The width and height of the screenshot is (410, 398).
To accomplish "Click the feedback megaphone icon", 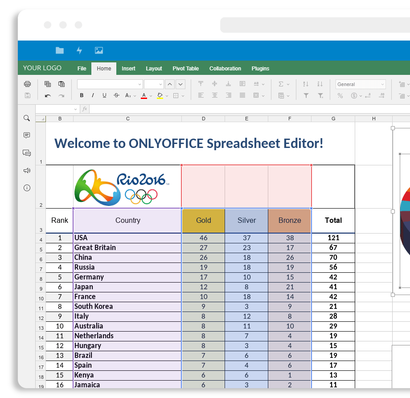I will pyautogui.click(x=27, y=171).
